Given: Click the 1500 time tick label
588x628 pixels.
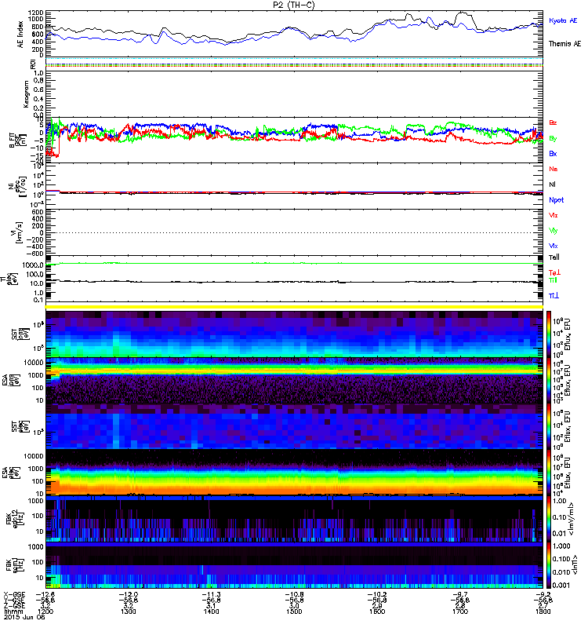Looking at the screenshot, I should (294, 612).
